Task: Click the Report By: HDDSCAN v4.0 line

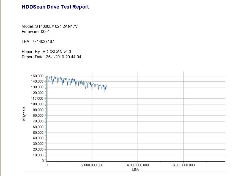Action: coord(46,52)
